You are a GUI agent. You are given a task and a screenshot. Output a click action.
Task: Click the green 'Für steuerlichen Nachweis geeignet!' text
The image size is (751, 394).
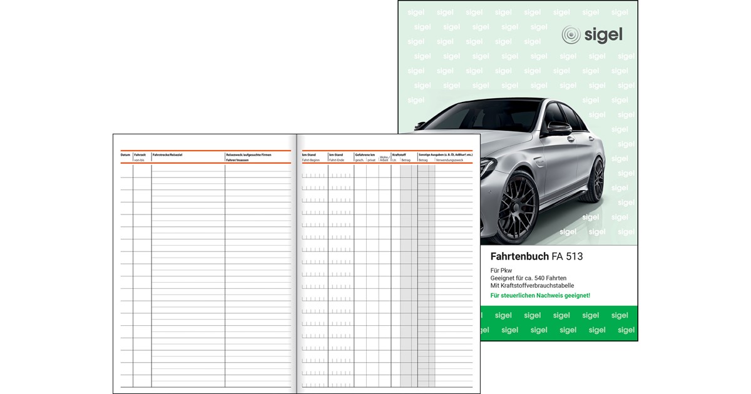coord(540,295)
